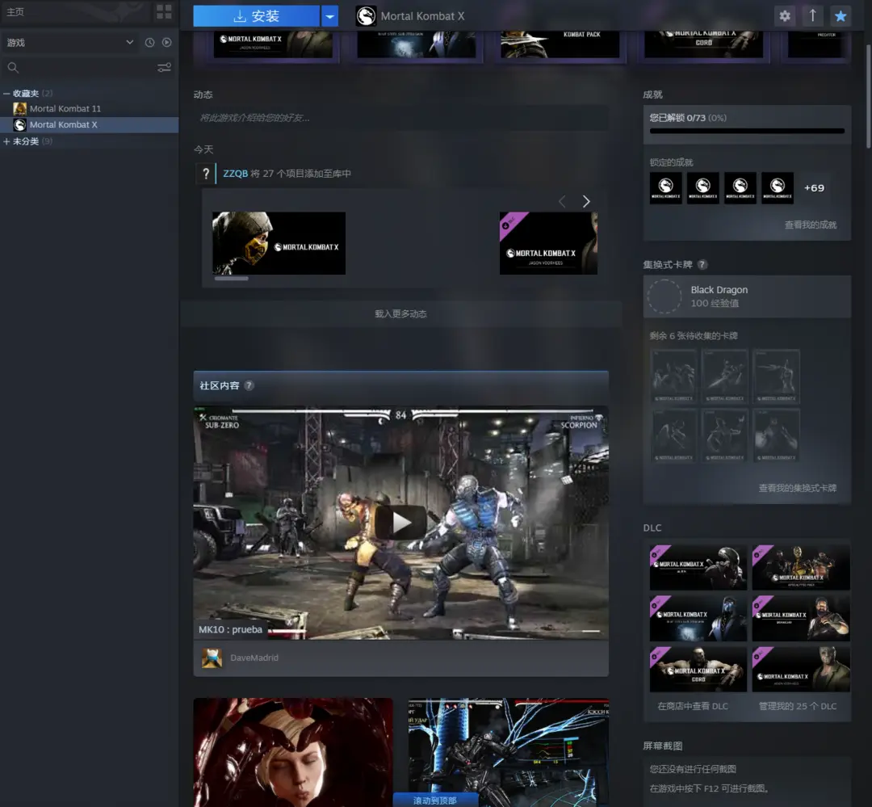Click the main page vertical scrollbar
872x807 pixels.
click(x=868, y=96)
